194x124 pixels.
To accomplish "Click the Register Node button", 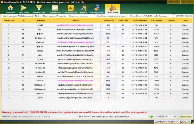I will coord(185,117).
